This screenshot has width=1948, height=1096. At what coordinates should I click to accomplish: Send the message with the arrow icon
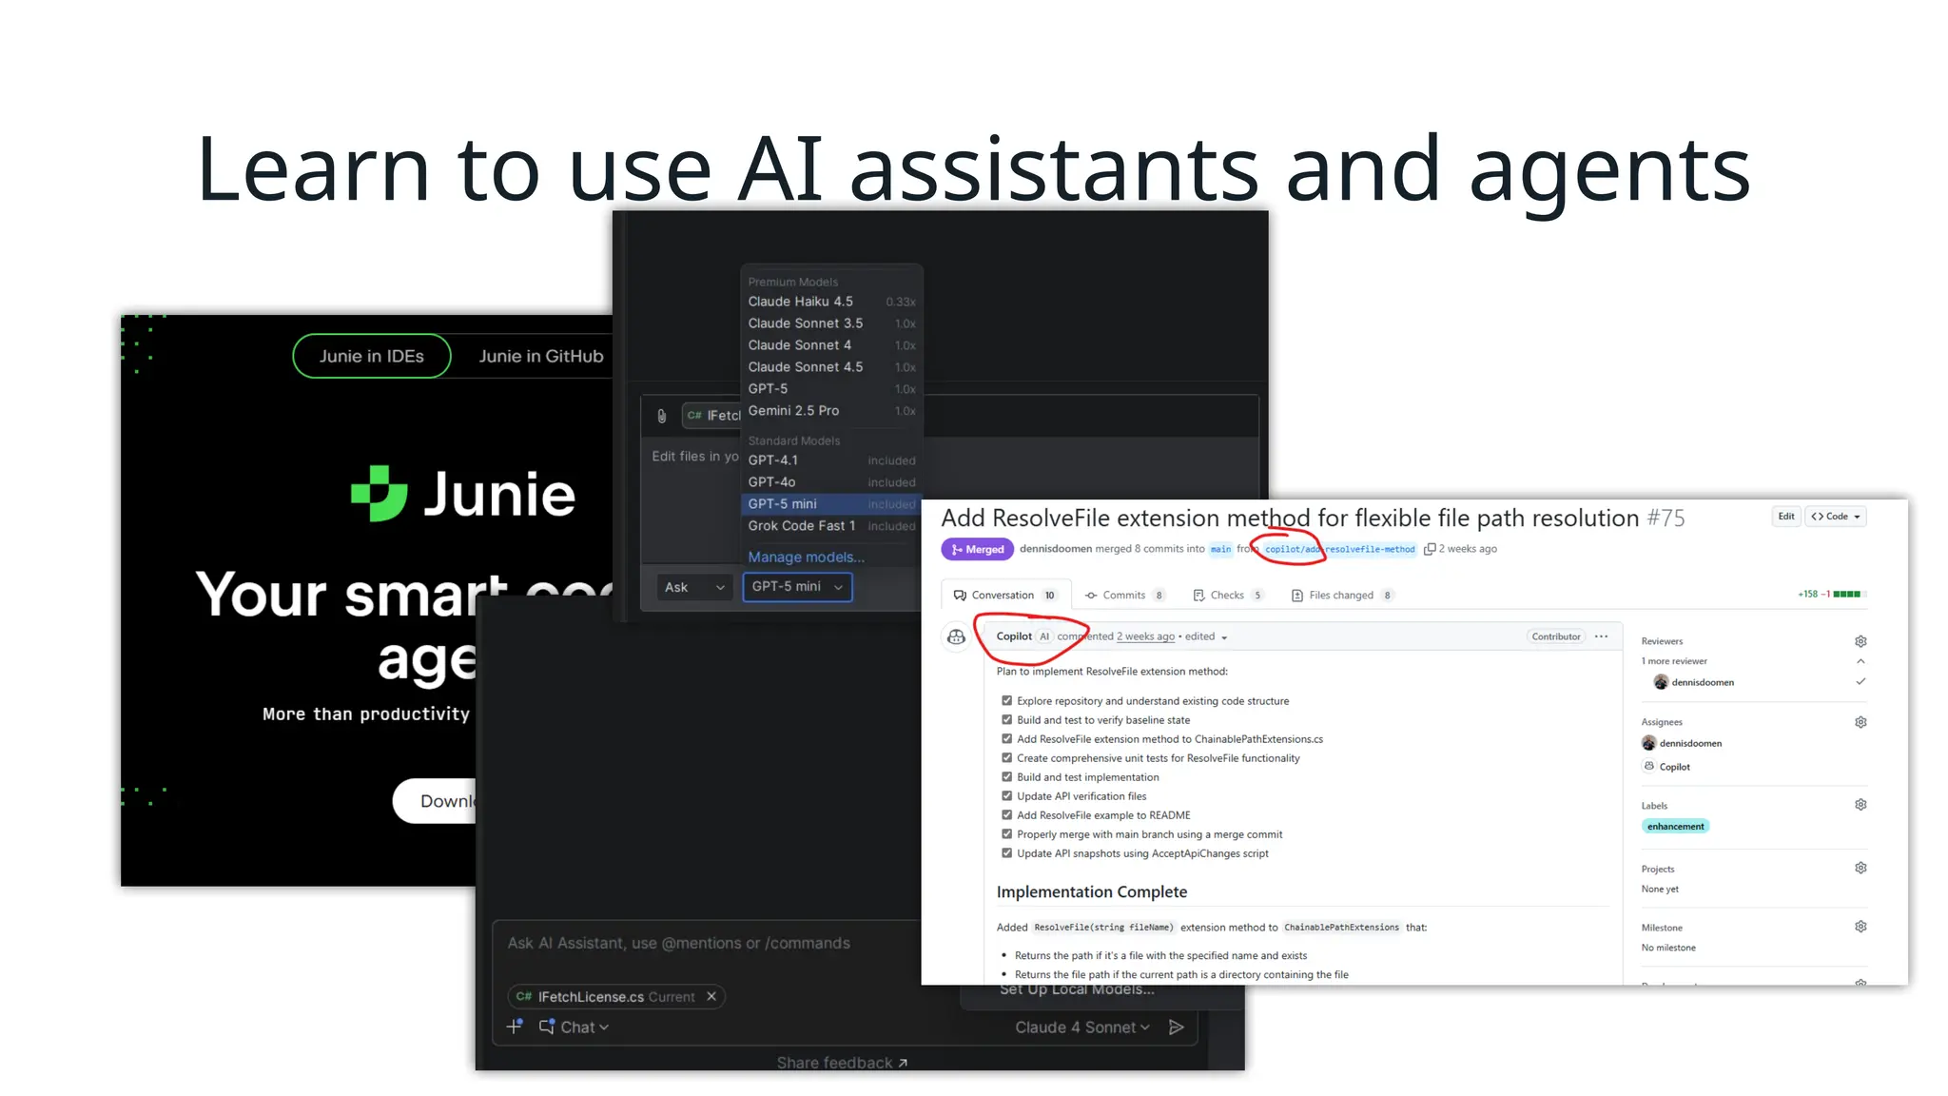pyautogui.click(x=1177, y=1027)
